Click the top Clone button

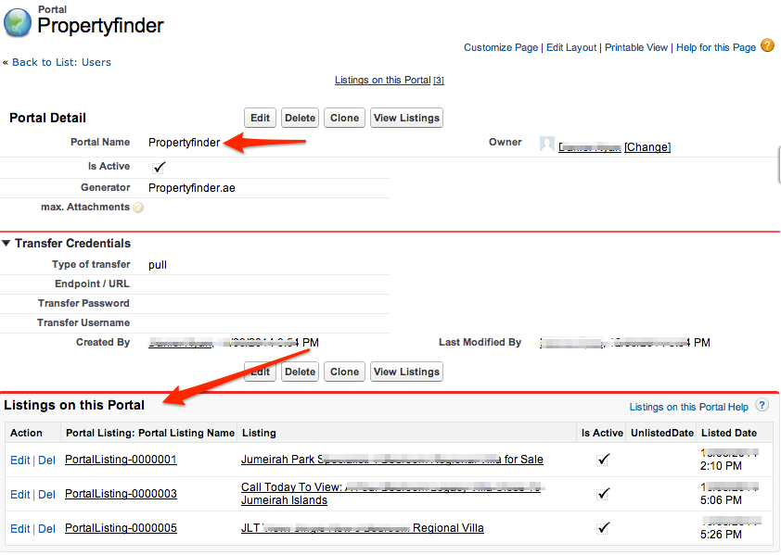coord(344,118)
